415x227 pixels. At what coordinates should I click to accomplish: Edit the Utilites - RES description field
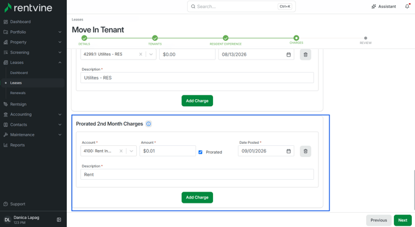coord(197,78)
